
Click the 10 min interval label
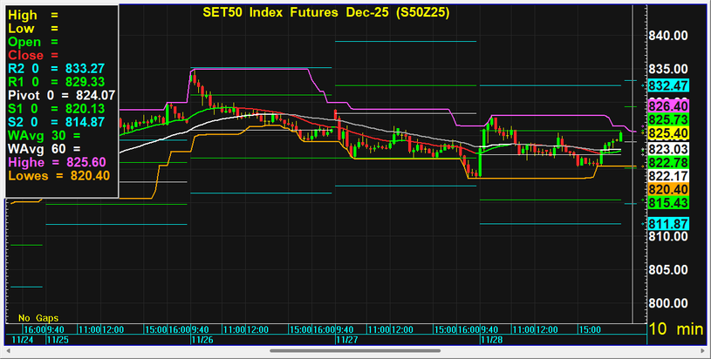676,329
